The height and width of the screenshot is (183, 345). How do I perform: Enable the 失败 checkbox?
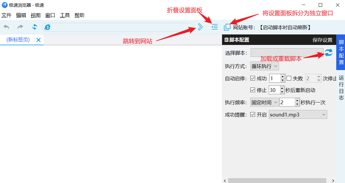[x=289, y=78]
